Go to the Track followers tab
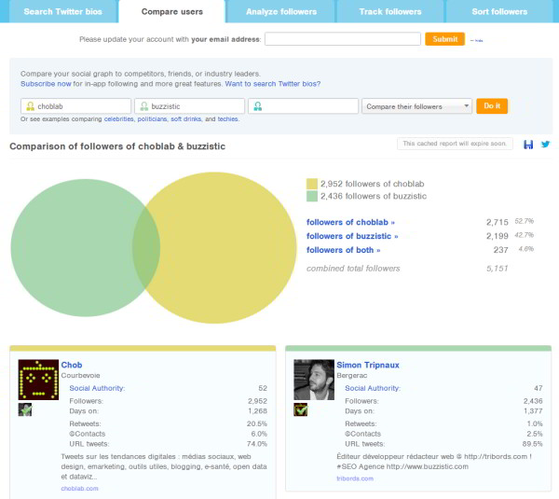 390,11
